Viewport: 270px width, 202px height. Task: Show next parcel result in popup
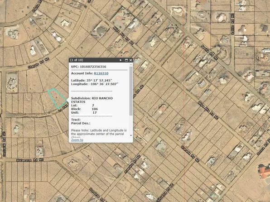click(x=121, y=60)
